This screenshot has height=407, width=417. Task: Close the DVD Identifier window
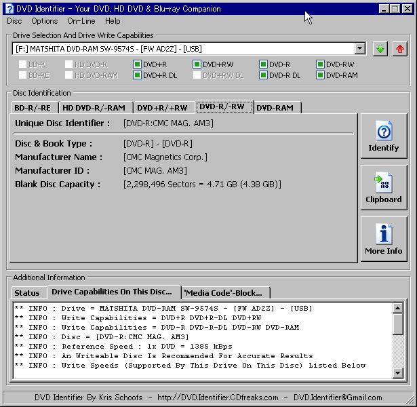click(x=407, y=9)
